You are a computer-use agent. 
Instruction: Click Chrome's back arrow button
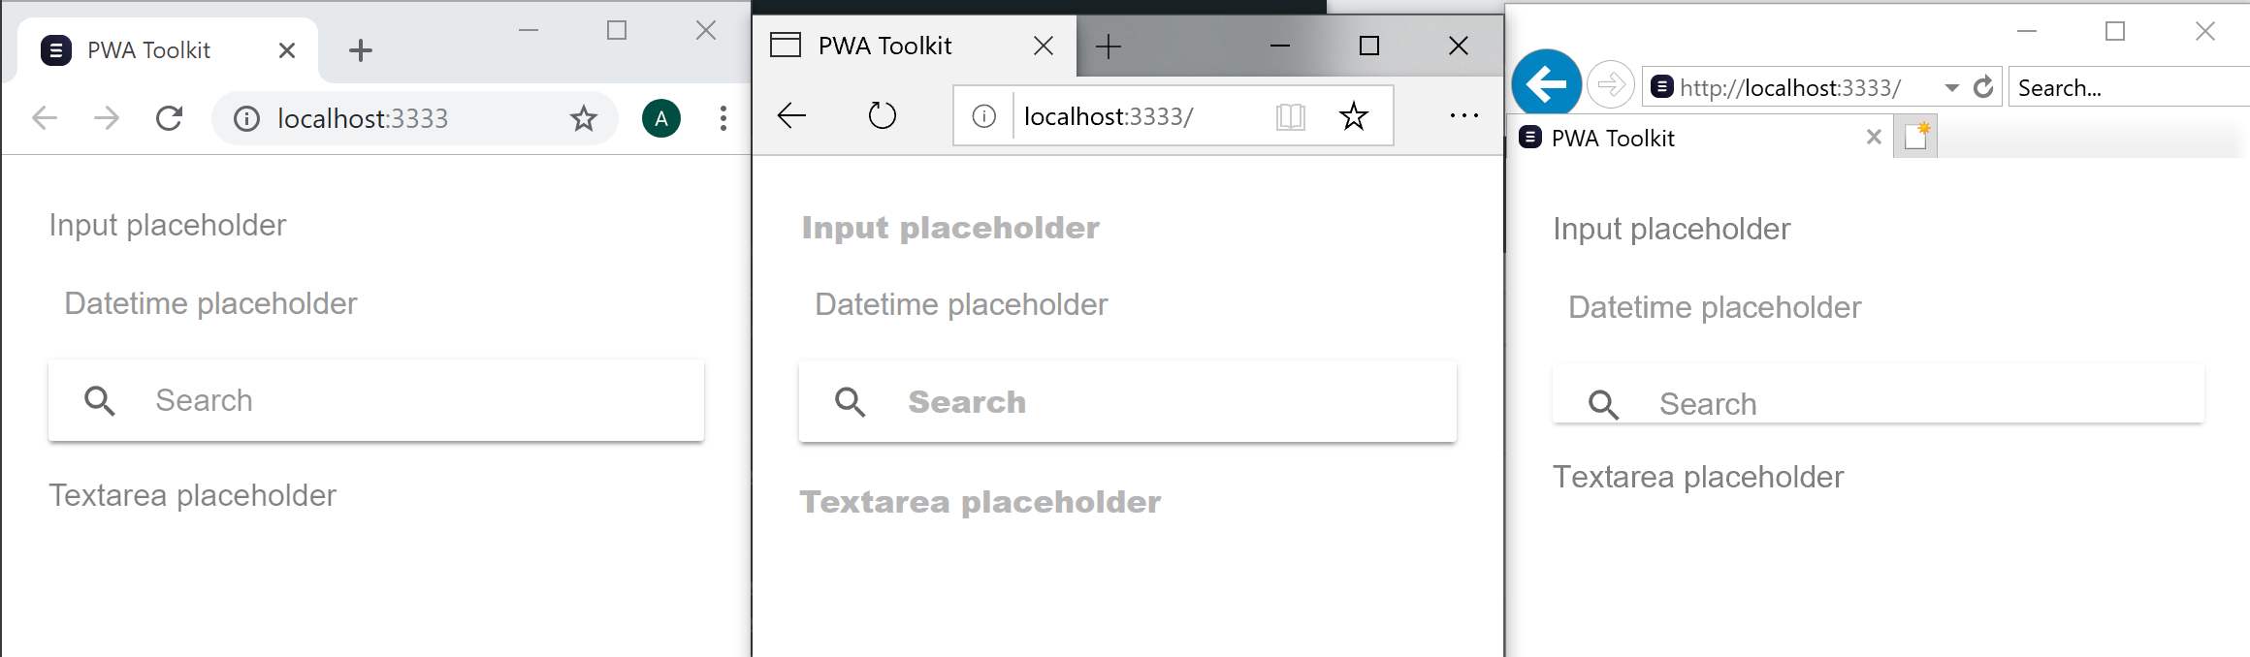(45, 118)
